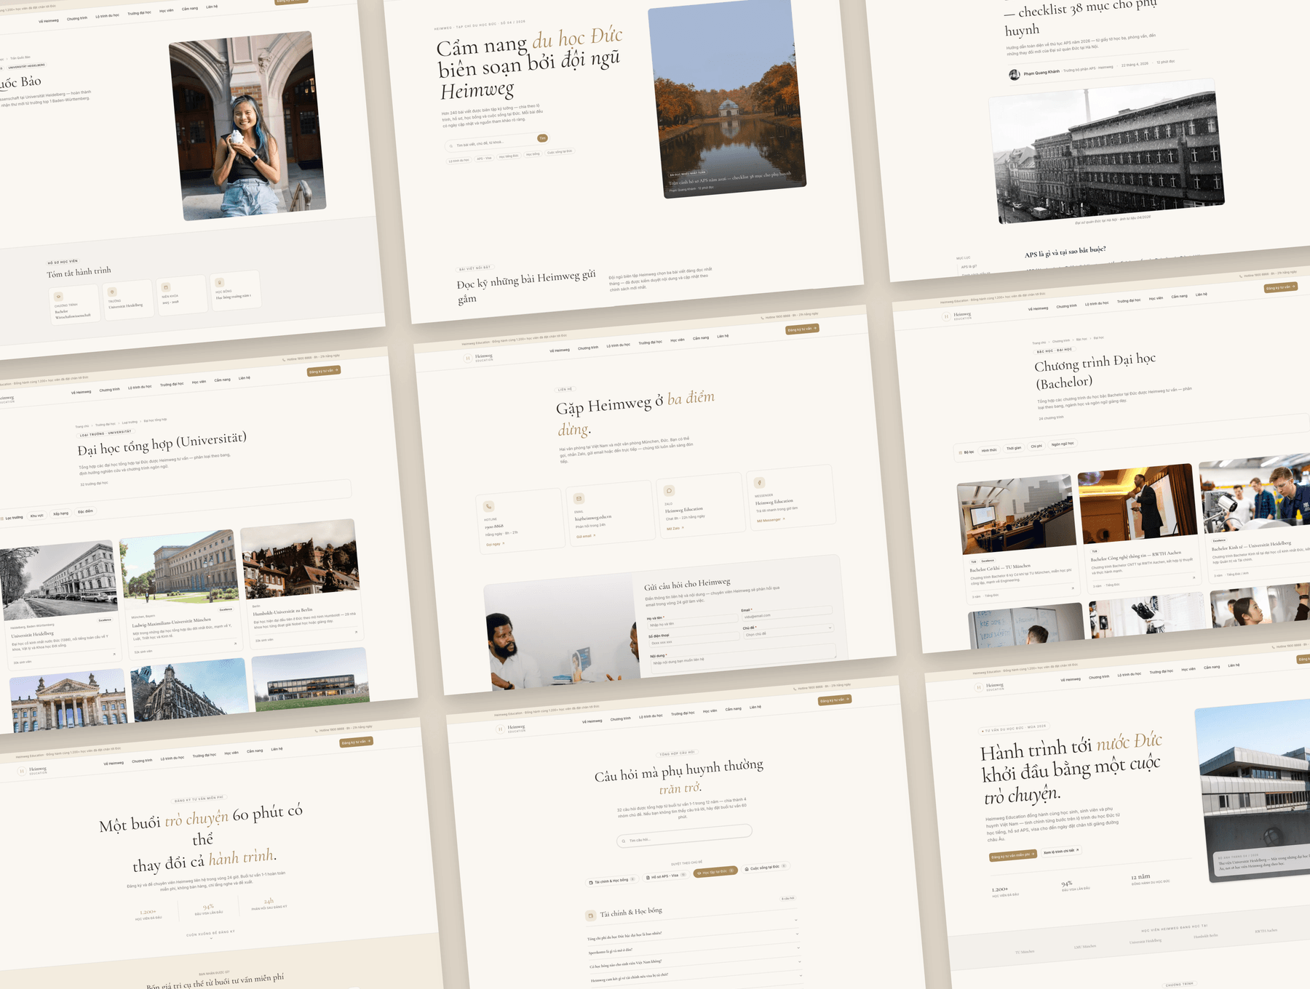This screenshot has height=989, width=1310.
Task: Open the Chi phí filter on the Bachelor page
Action: (1036, 446)
